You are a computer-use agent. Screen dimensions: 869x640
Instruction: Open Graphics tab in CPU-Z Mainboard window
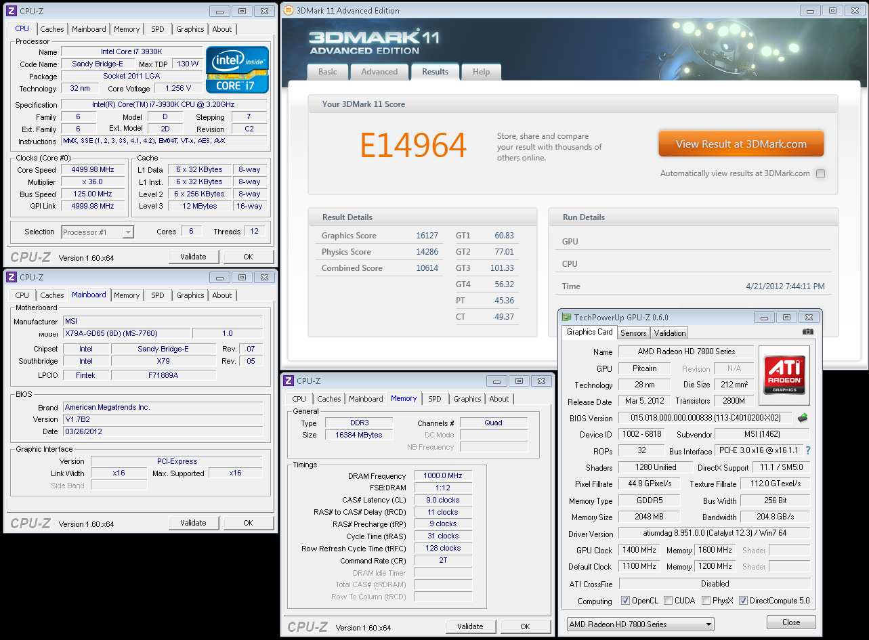point(190,295)
